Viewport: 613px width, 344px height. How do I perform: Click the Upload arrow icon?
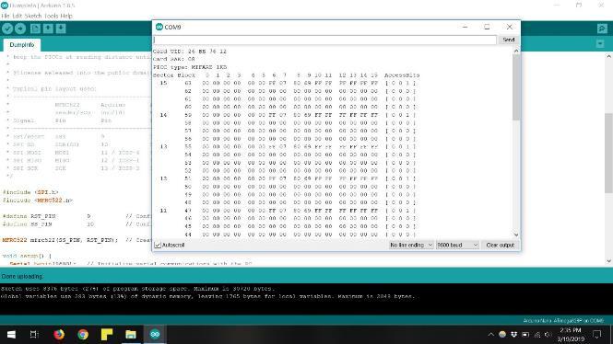(x=20, y=29)
